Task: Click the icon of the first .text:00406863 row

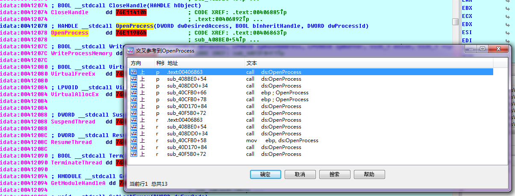Action: pyautogui.click(x=134, y=72)
